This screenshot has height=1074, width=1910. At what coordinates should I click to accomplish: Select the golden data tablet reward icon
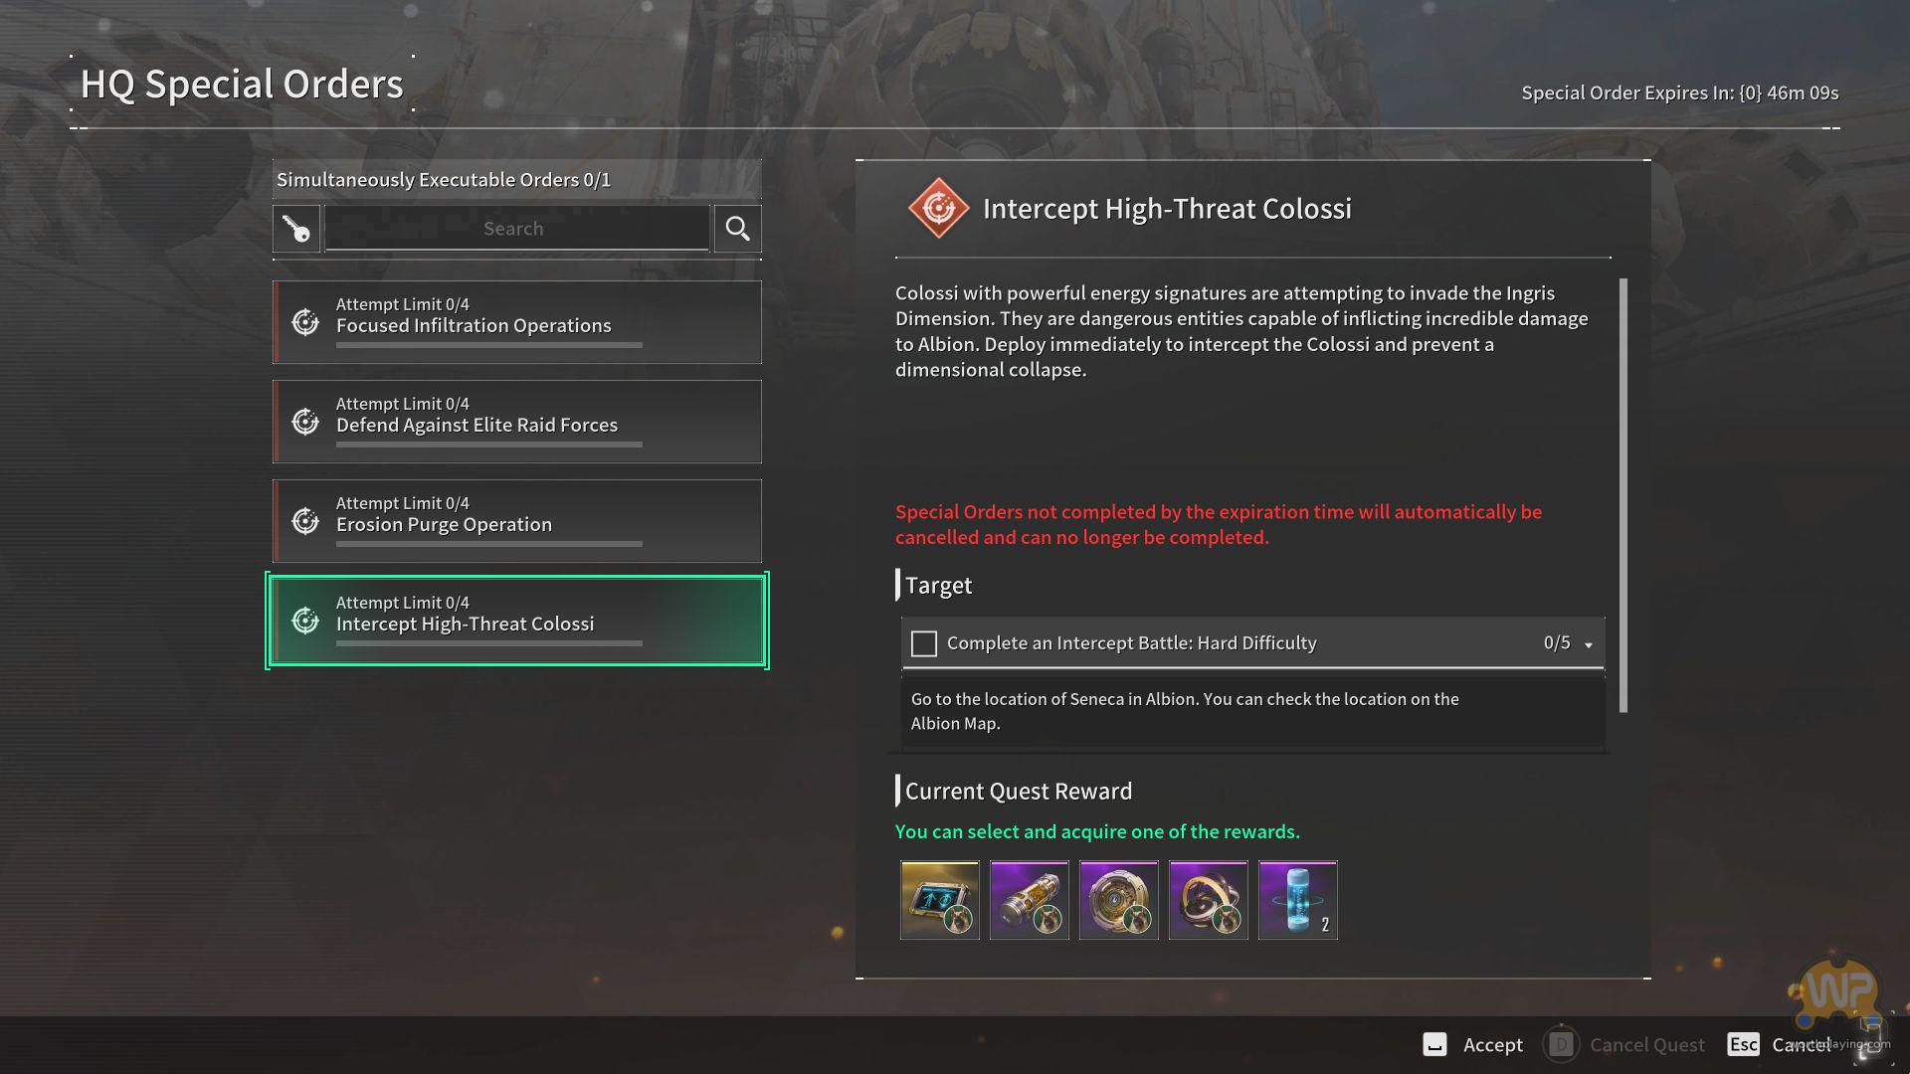940,900
